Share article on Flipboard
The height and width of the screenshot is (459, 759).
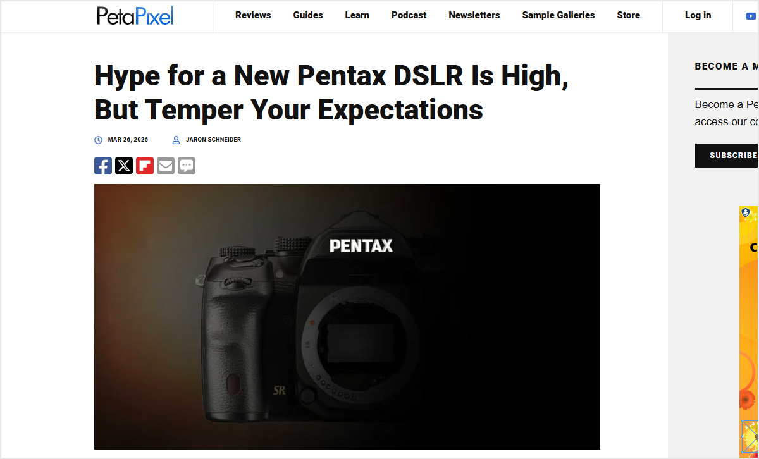click(145, 166)
